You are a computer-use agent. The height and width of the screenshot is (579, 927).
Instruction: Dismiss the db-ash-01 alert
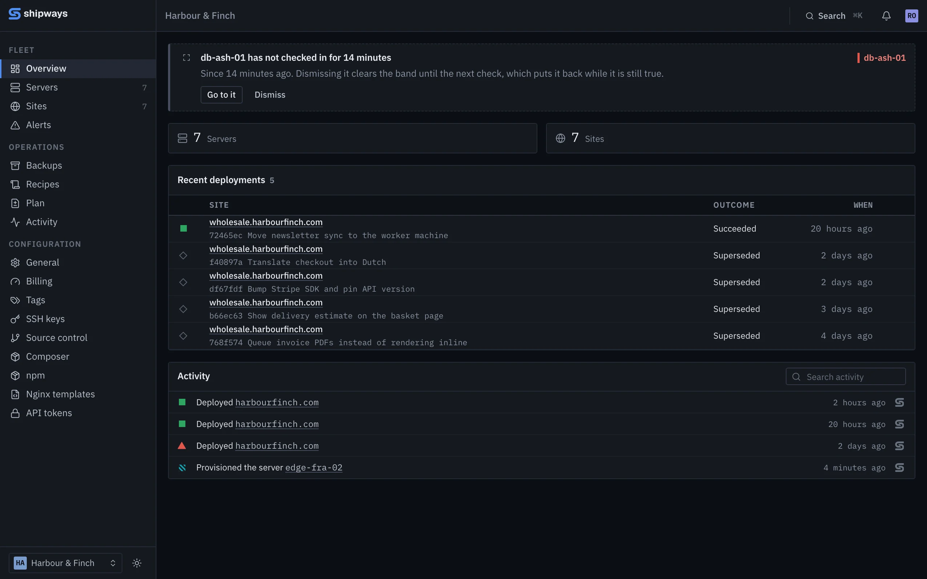click(270, 94)
